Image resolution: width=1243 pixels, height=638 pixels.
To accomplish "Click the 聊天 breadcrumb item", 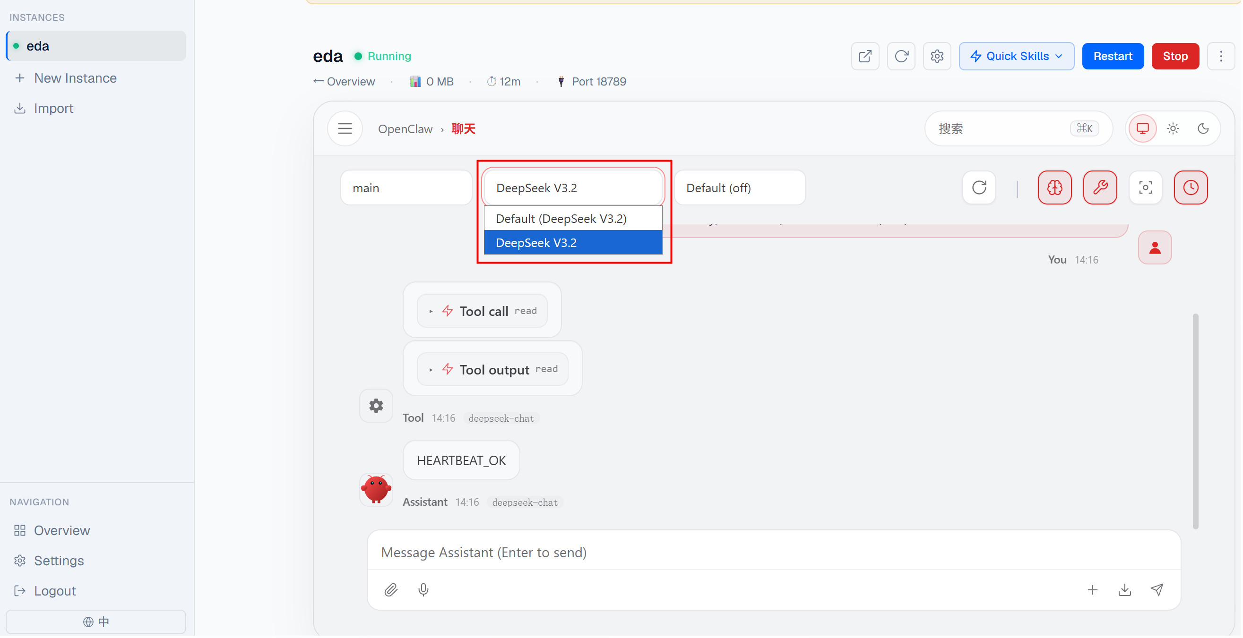I will pyautogui.click(x=463, y=129).
